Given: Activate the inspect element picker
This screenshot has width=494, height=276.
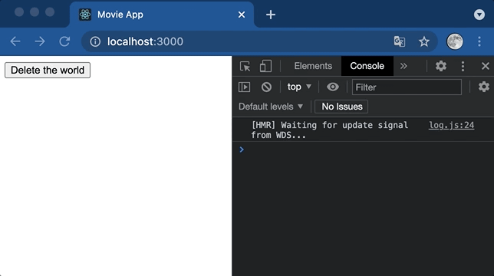Looking at the screenshot, I should tap(245, 66).
